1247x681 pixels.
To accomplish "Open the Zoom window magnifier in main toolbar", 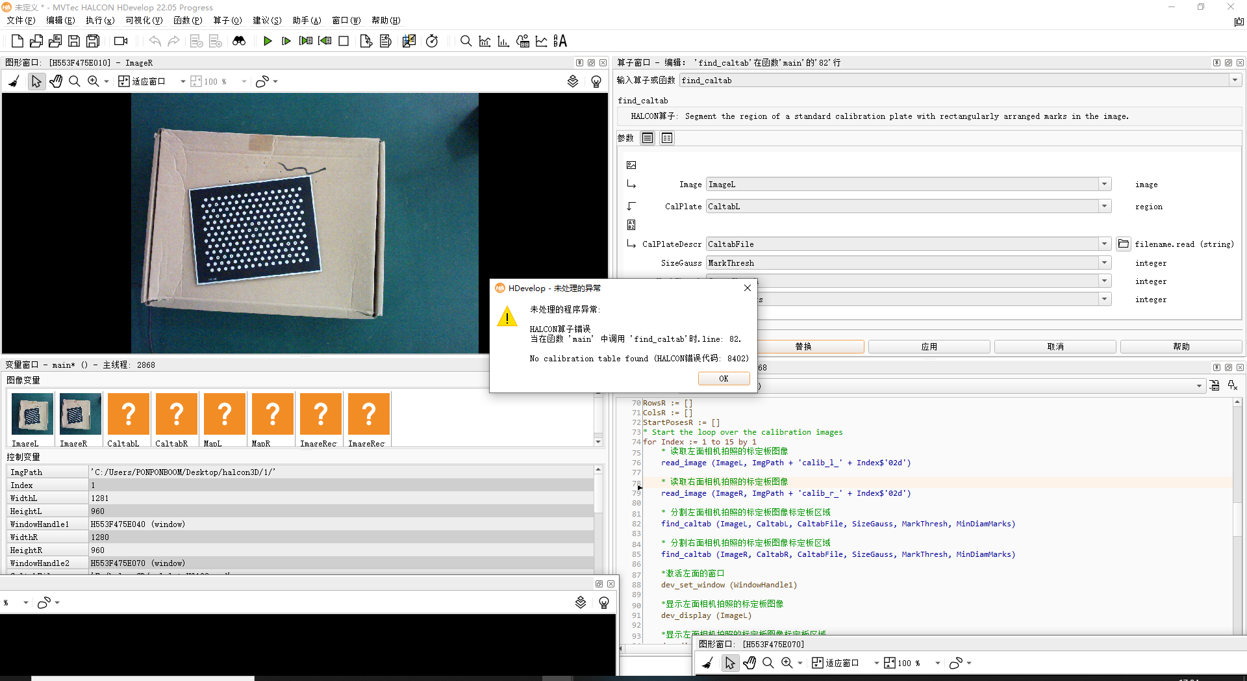I will (x=466, y=41).
